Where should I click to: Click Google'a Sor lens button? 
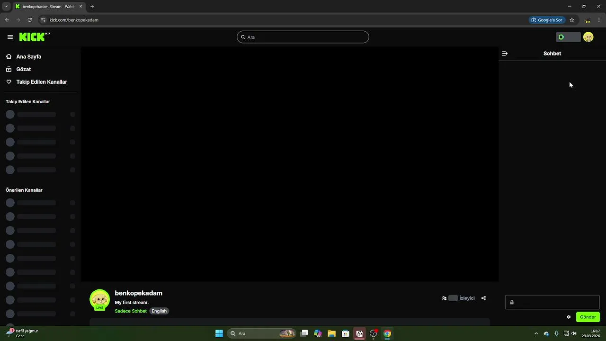tap(547, 20)
